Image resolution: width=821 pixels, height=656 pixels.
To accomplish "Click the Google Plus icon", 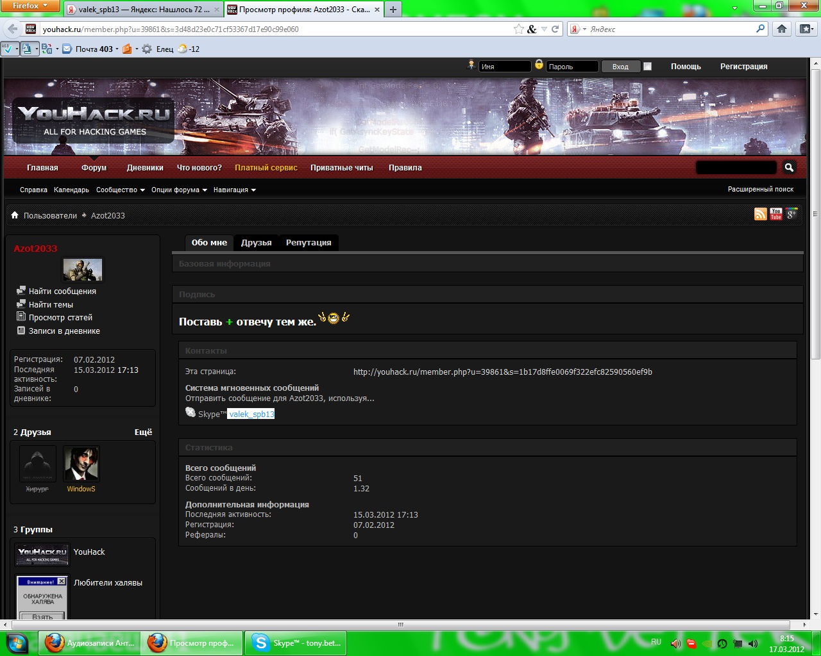I will coord(791,215).
